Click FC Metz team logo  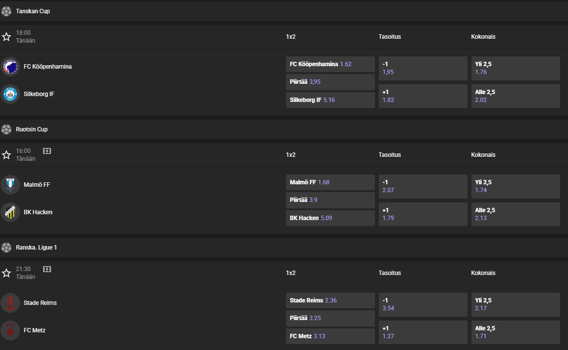coord(10,330)
